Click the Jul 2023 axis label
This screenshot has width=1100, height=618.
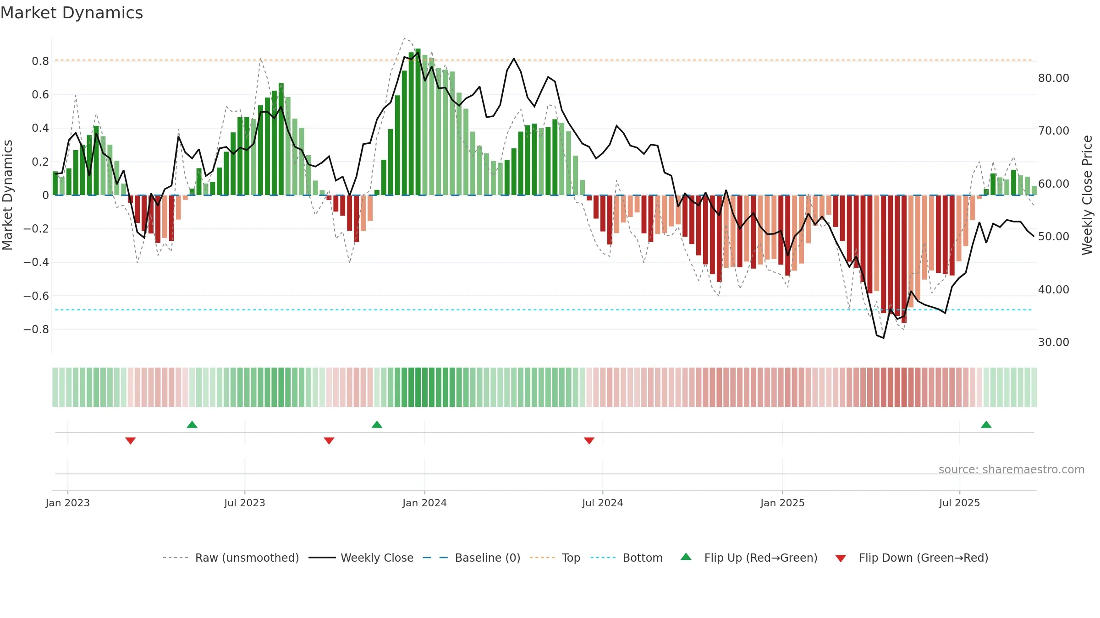(x=245, y=503)
